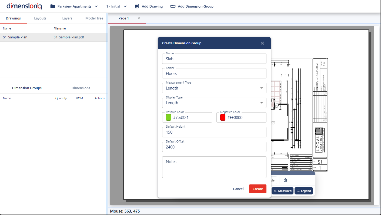The height and width of the screenshot is (215, 381).
Task: Click the dimensioniq logo
Action: pos(24,6)
